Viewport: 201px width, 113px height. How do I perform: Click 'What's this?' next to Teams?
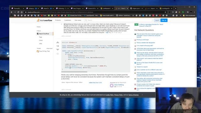[x=50, y=48]
